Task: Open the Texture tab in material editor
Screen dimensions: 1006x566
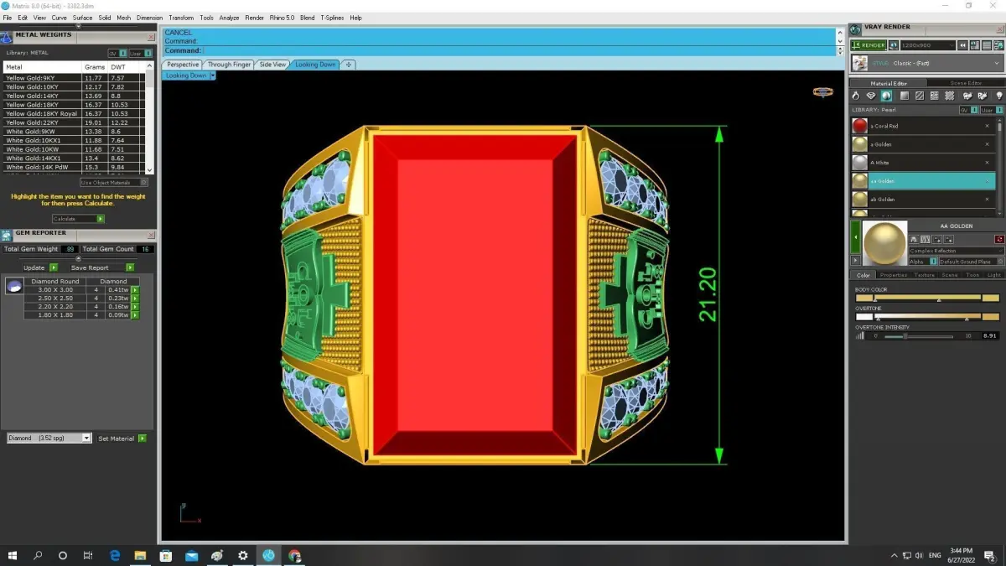Action: 924,275
